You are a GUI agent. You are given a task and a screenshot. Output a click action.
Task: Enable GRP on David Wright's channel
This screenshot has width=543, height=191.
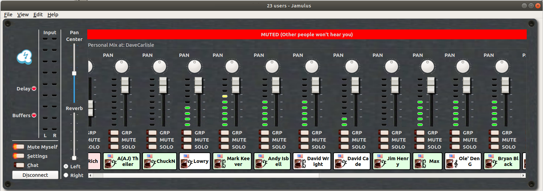pyautogui.click(x=304, y=133)
